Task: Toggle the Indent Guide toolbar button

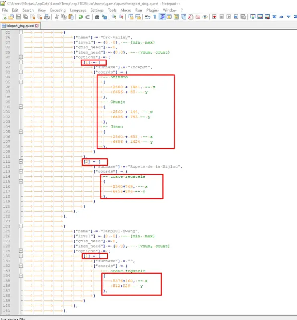Action: [162, 17]
